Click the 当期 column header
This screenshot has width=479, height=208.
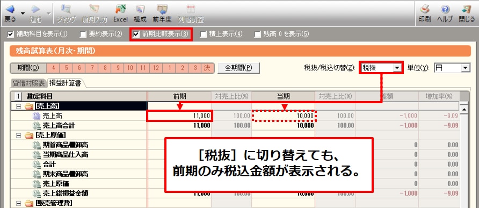point(284,96)
